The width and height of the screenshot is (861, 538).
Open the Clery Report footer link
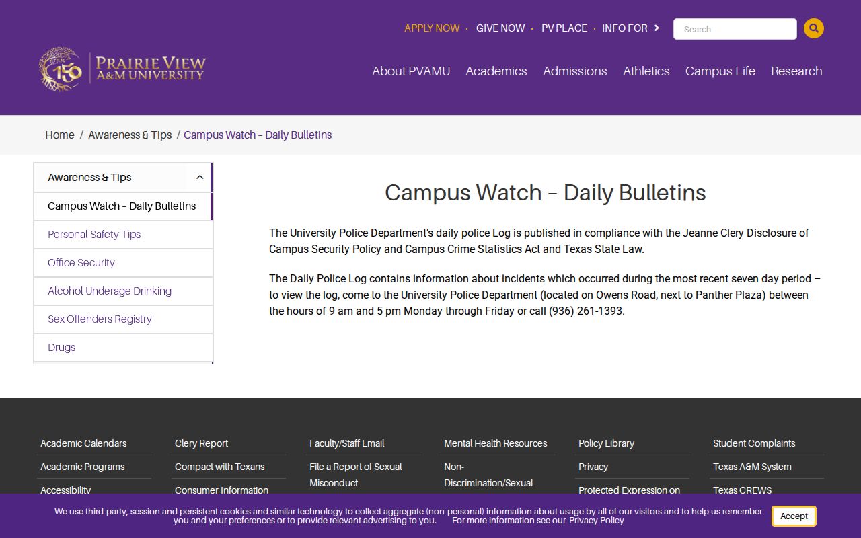coord(201,443)
